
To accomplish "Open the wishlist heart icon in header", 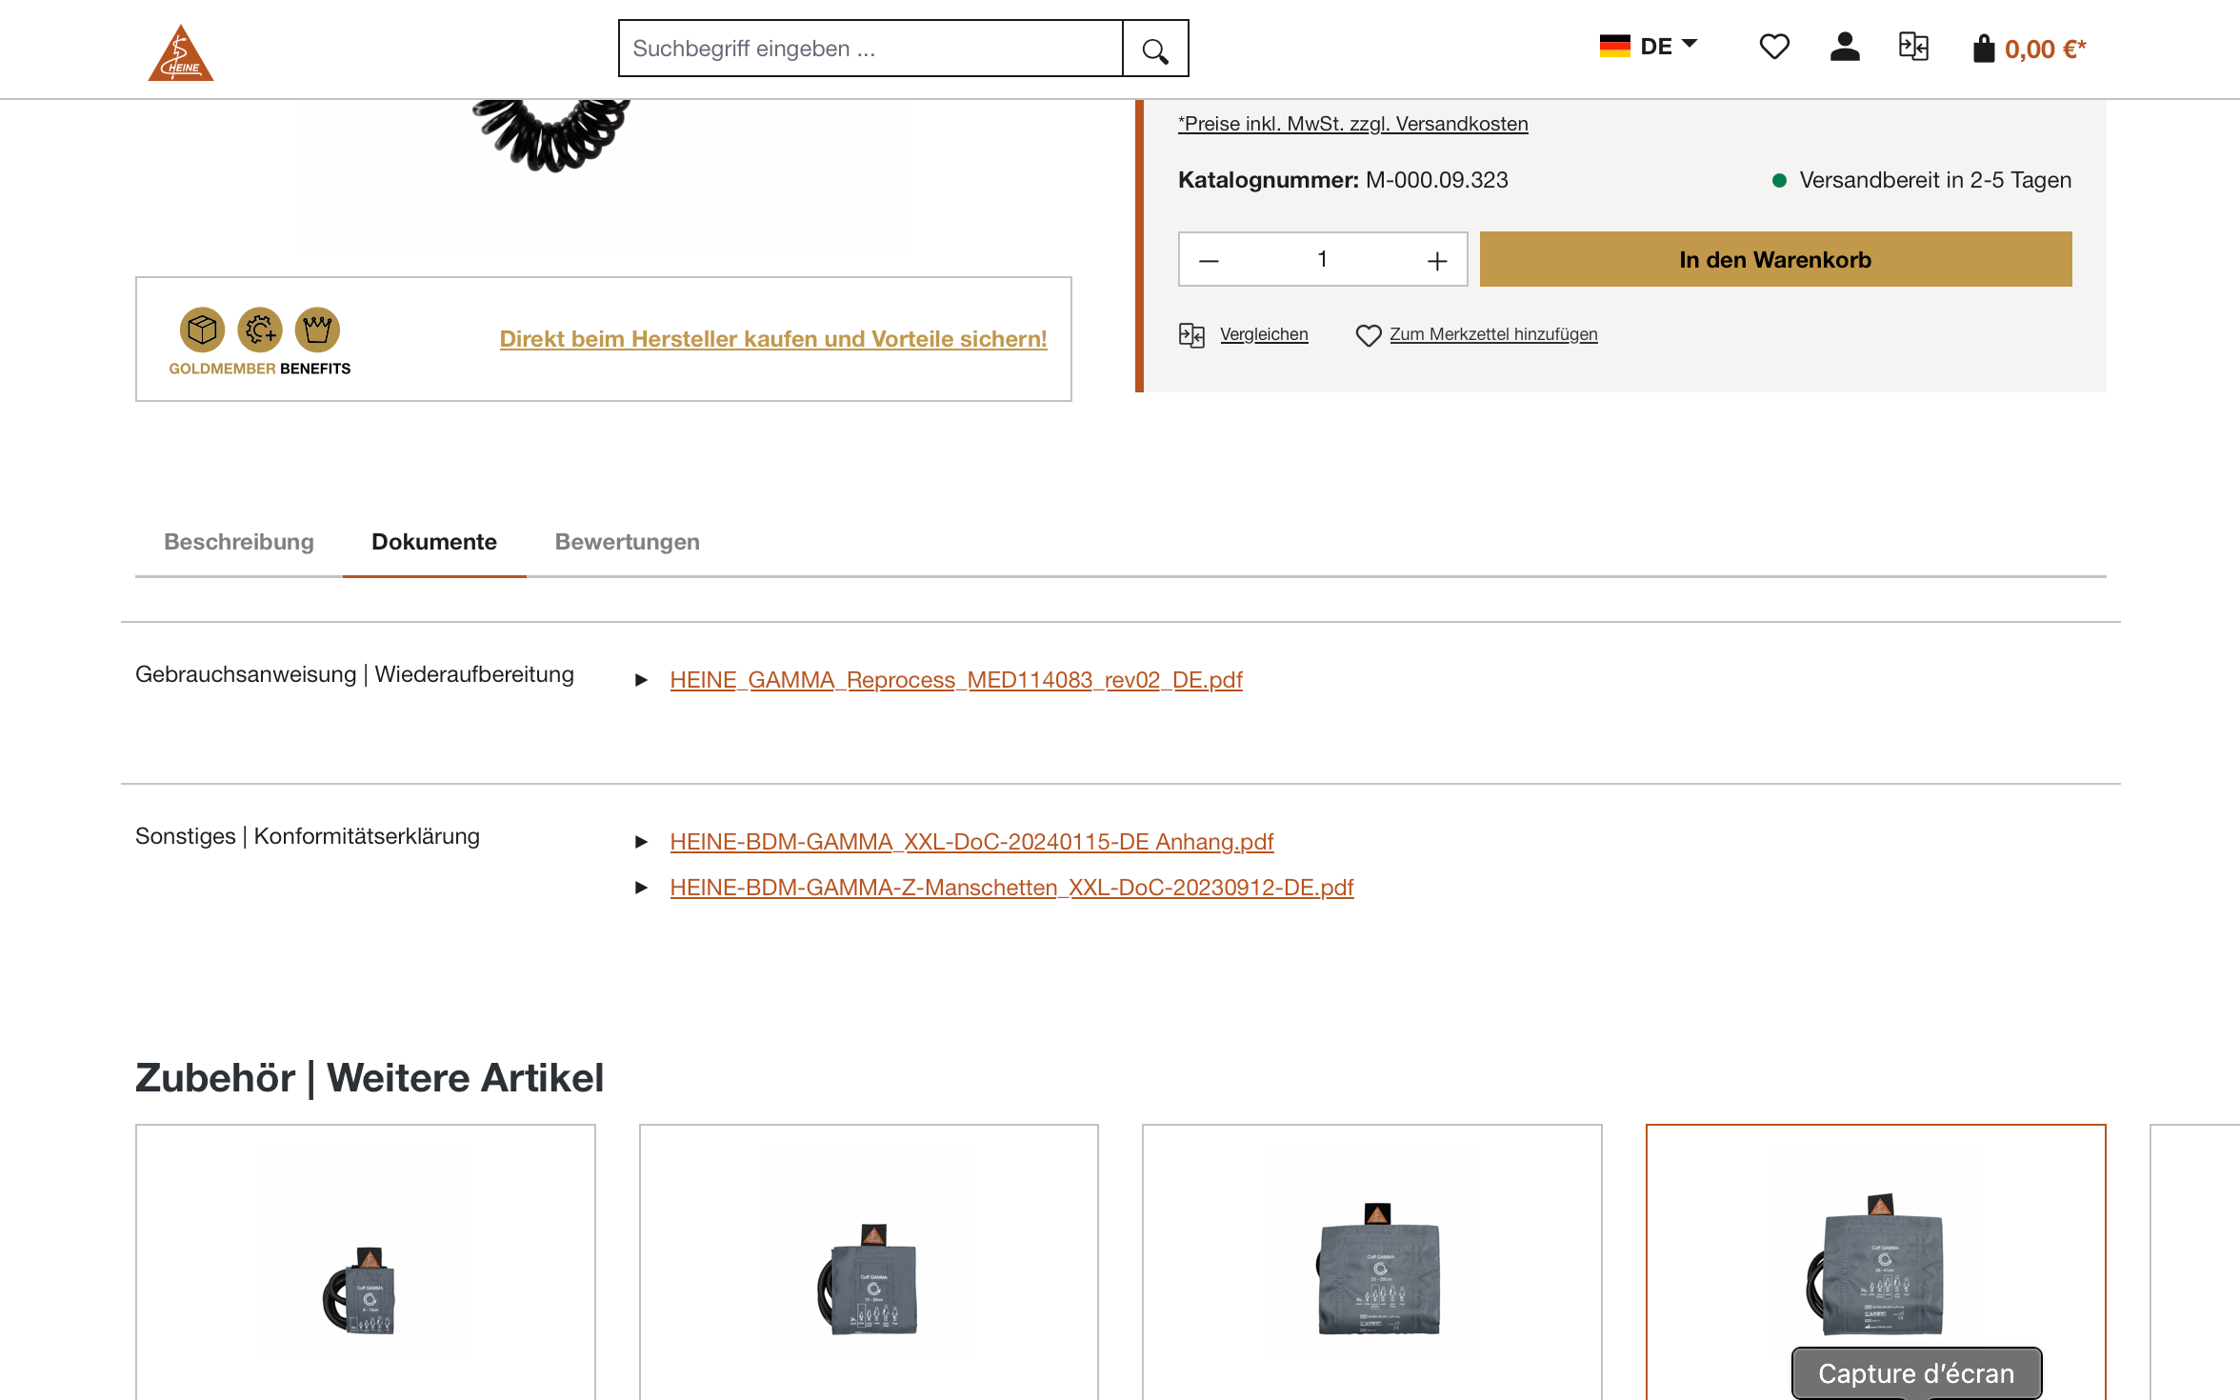I will tap(1774, 47).
